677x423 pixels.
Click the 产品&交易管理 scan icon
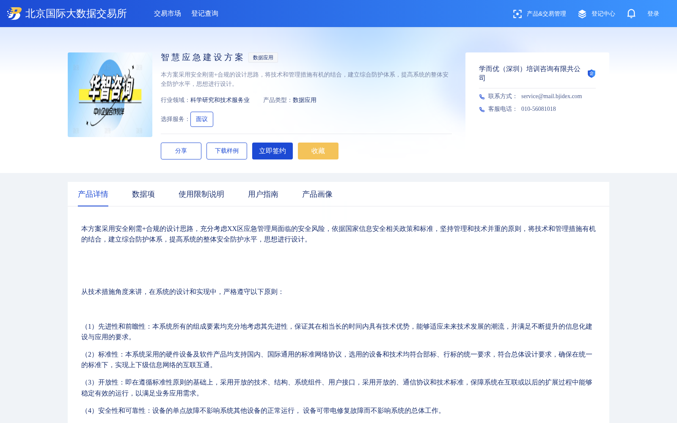coord(517,14)
